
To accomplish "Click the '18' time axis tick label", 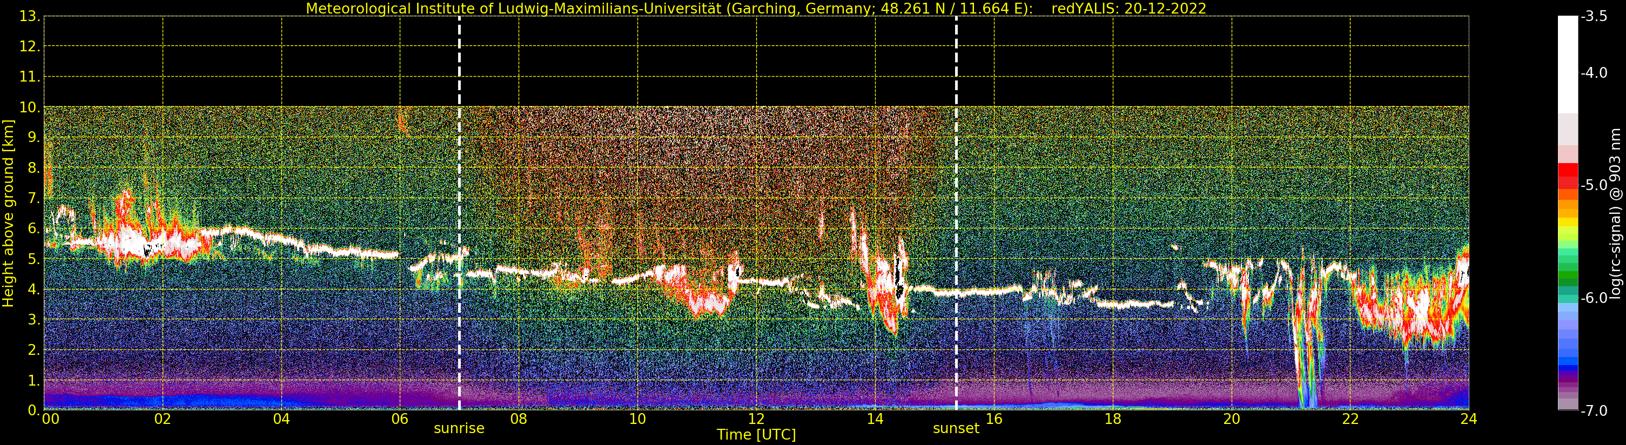I will [x=1113, y=419].
